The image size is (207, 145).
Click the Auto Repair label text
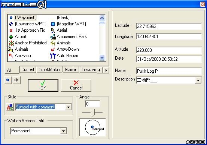[67, 56]
